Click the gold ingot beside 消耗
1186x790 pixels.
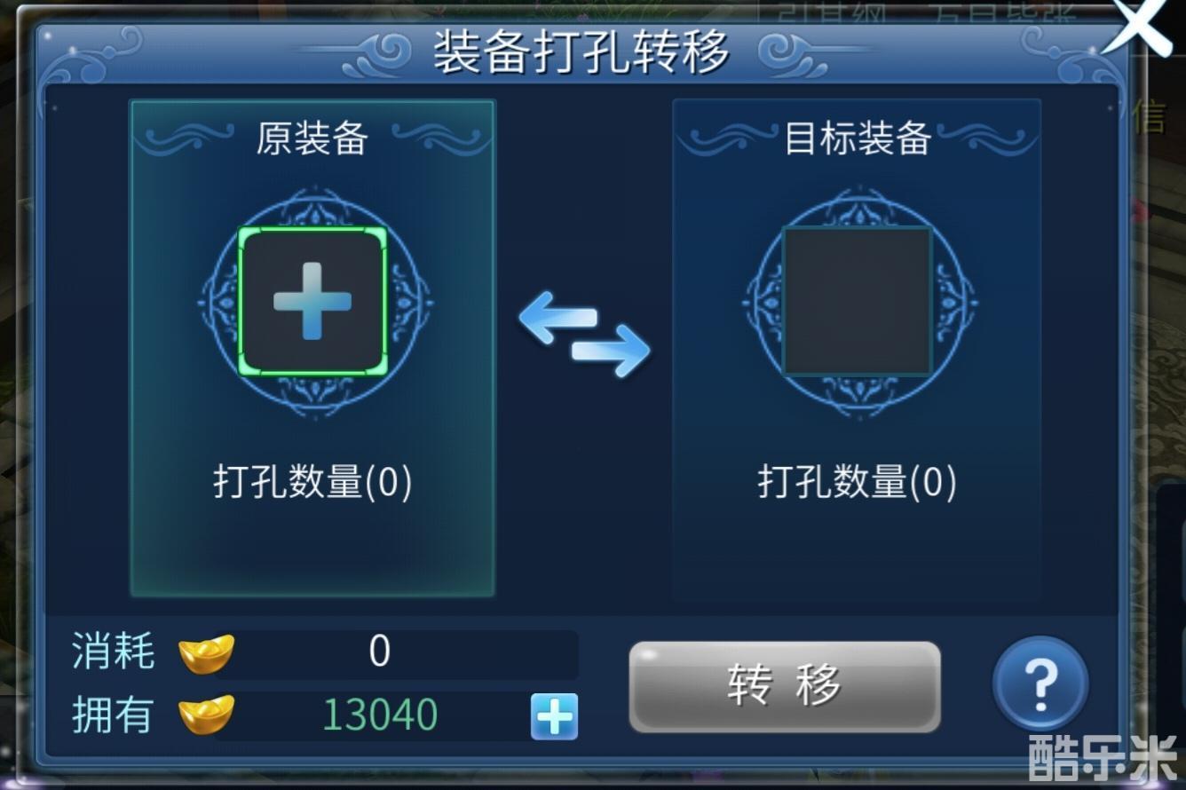pyautogui.click(x=206, y=654)
